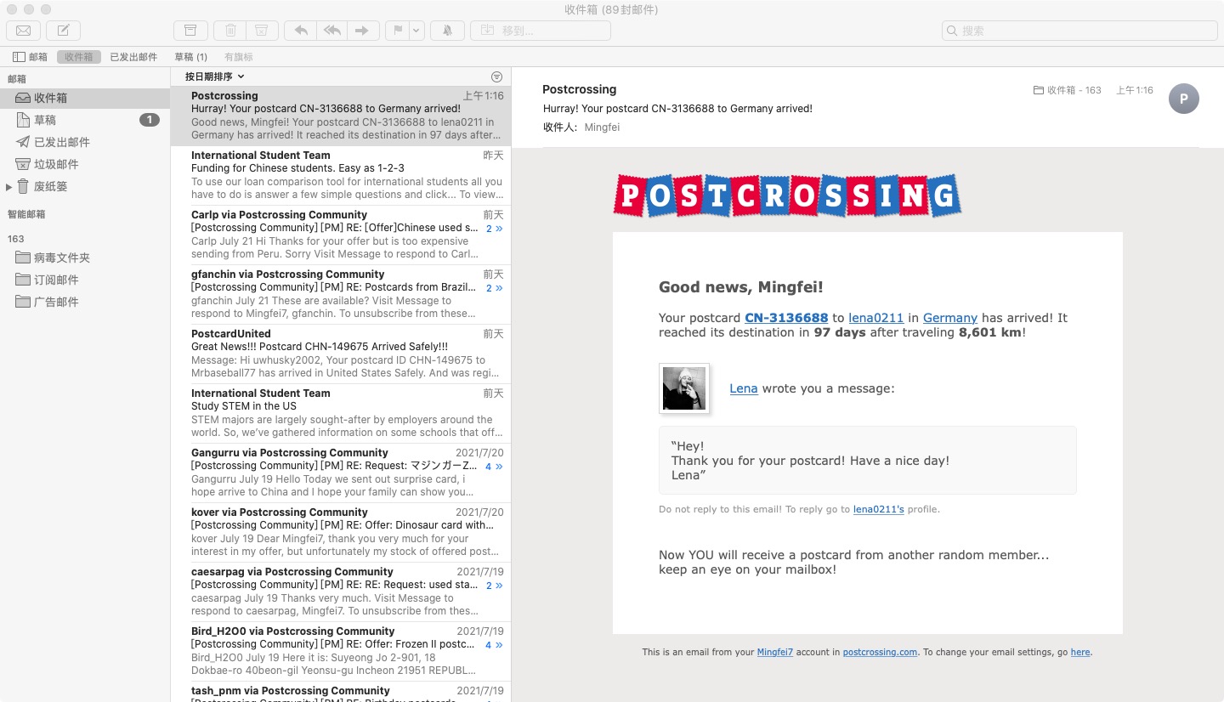This screenshot has height=702, width=1224.
Task: Expand the caesarpag thread count arrows
Action: pos(494,586)
